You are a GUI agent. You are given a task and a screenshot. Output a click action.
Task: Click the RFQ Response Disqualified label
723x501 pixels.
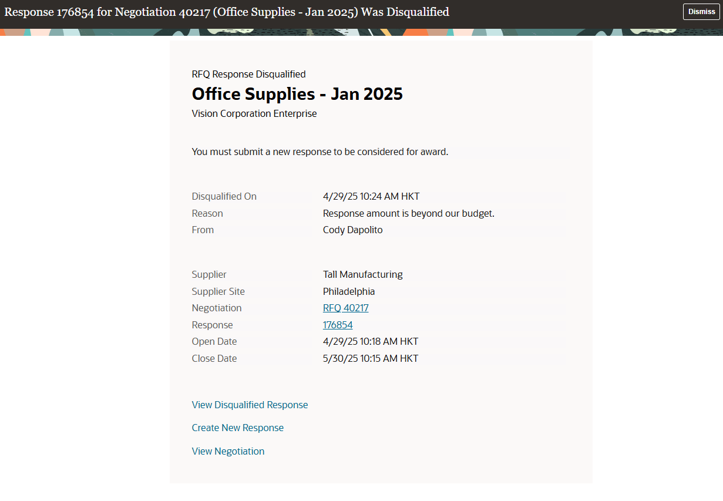(x=248, y=74)
